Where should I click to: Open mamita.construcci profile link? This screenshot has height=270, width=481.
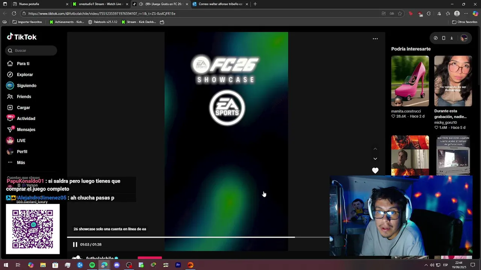coord(406,111)
